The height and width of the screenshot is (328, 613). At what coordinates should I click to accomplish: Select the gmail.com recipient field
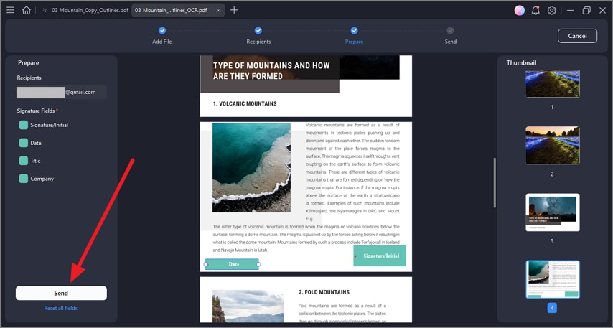coord(62,93)
